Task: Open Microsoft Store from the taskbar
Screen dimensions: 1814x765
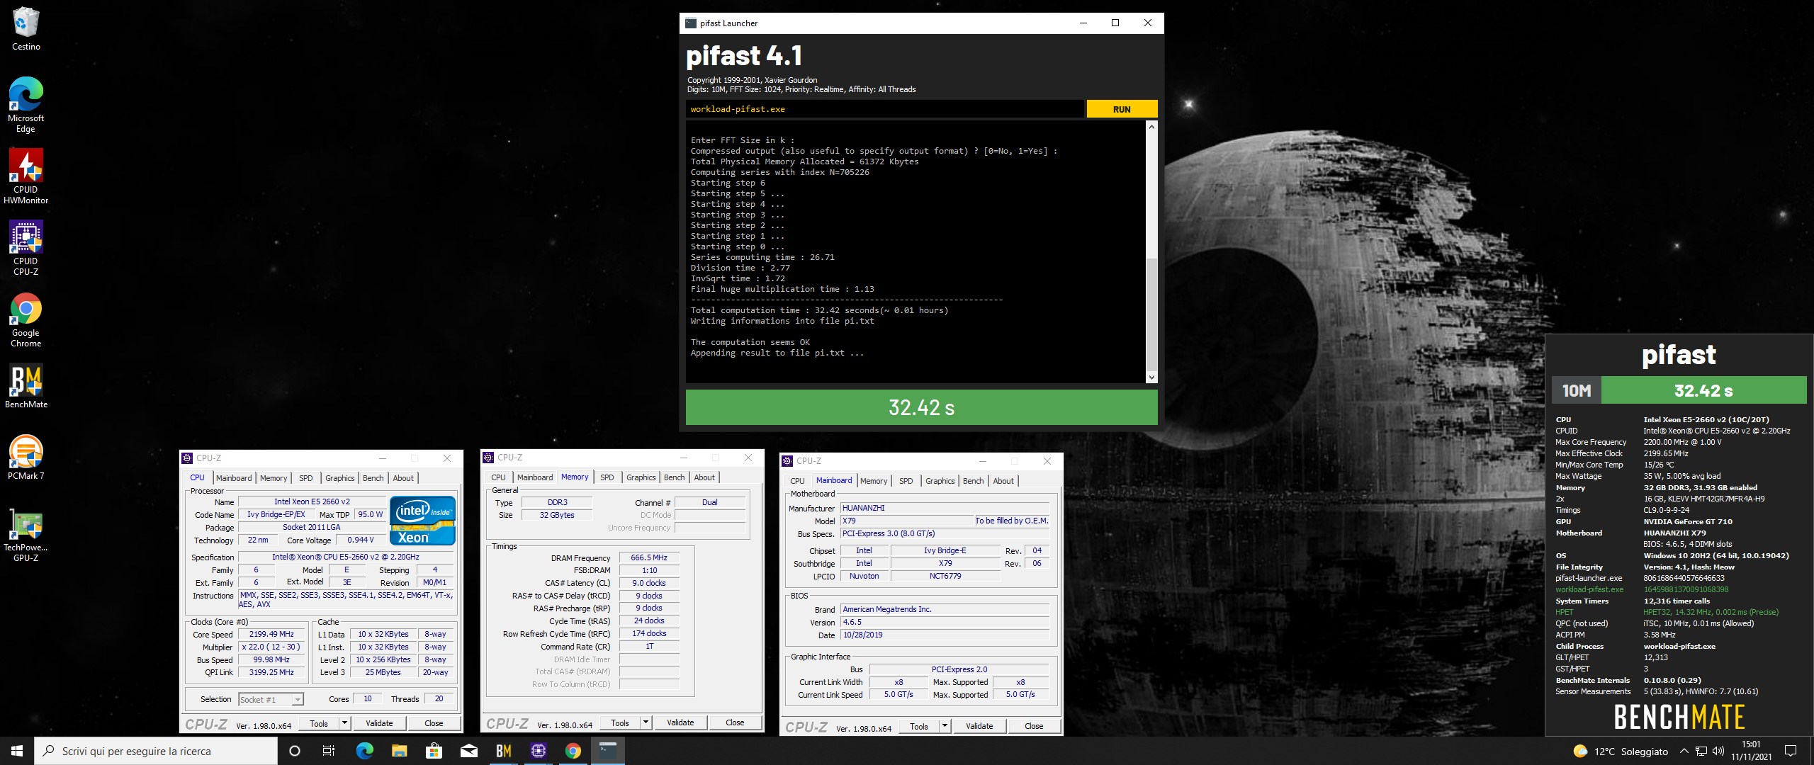Action: [x=434, y=751]
